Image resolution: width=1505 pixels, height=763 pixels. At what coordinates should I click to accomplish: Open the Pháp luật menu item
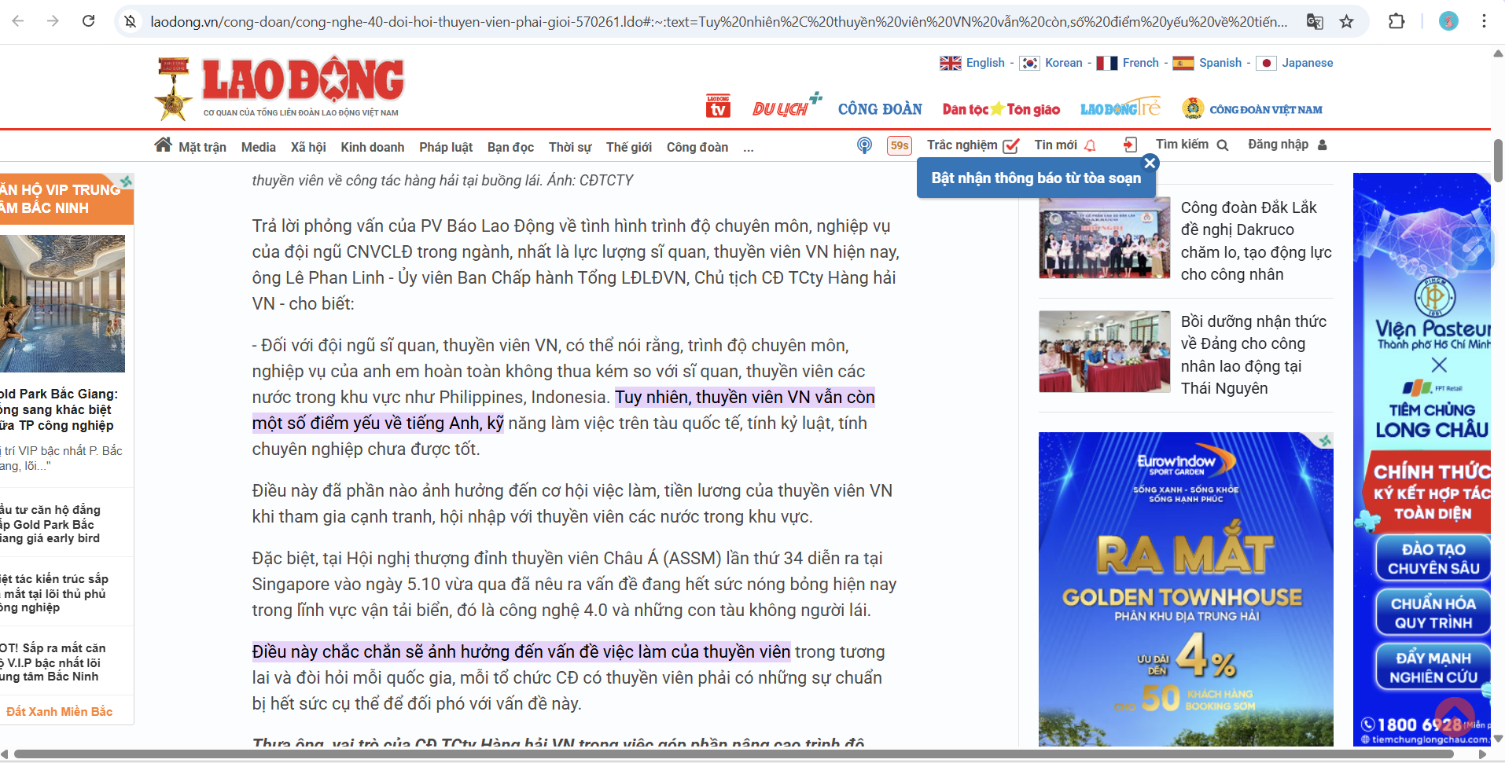tap(445, 147)
